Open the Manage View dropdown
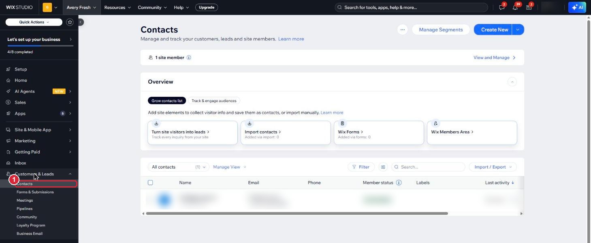 coord(230,167)
